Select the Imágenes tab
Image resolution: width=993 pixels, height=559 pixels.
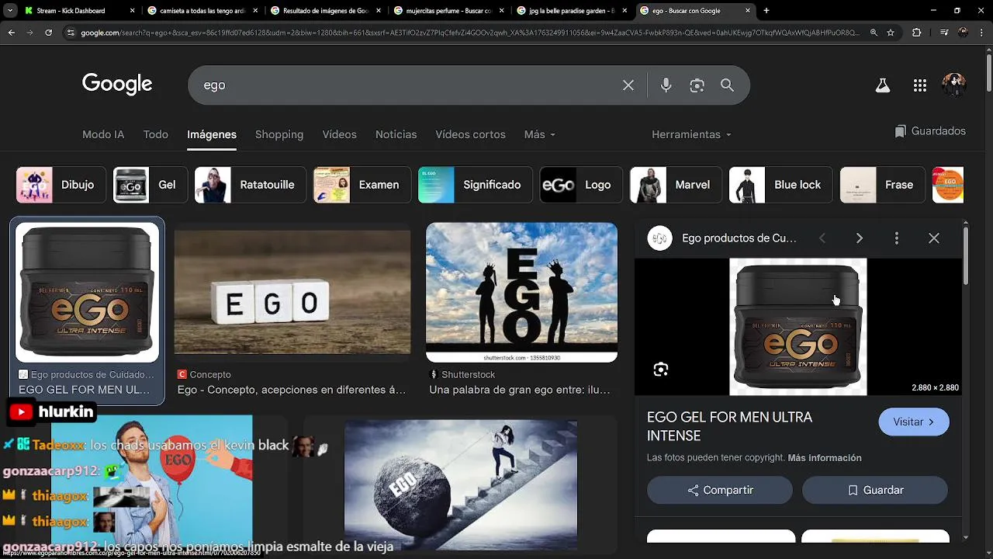pyautogui.click(x=212, y=134)
